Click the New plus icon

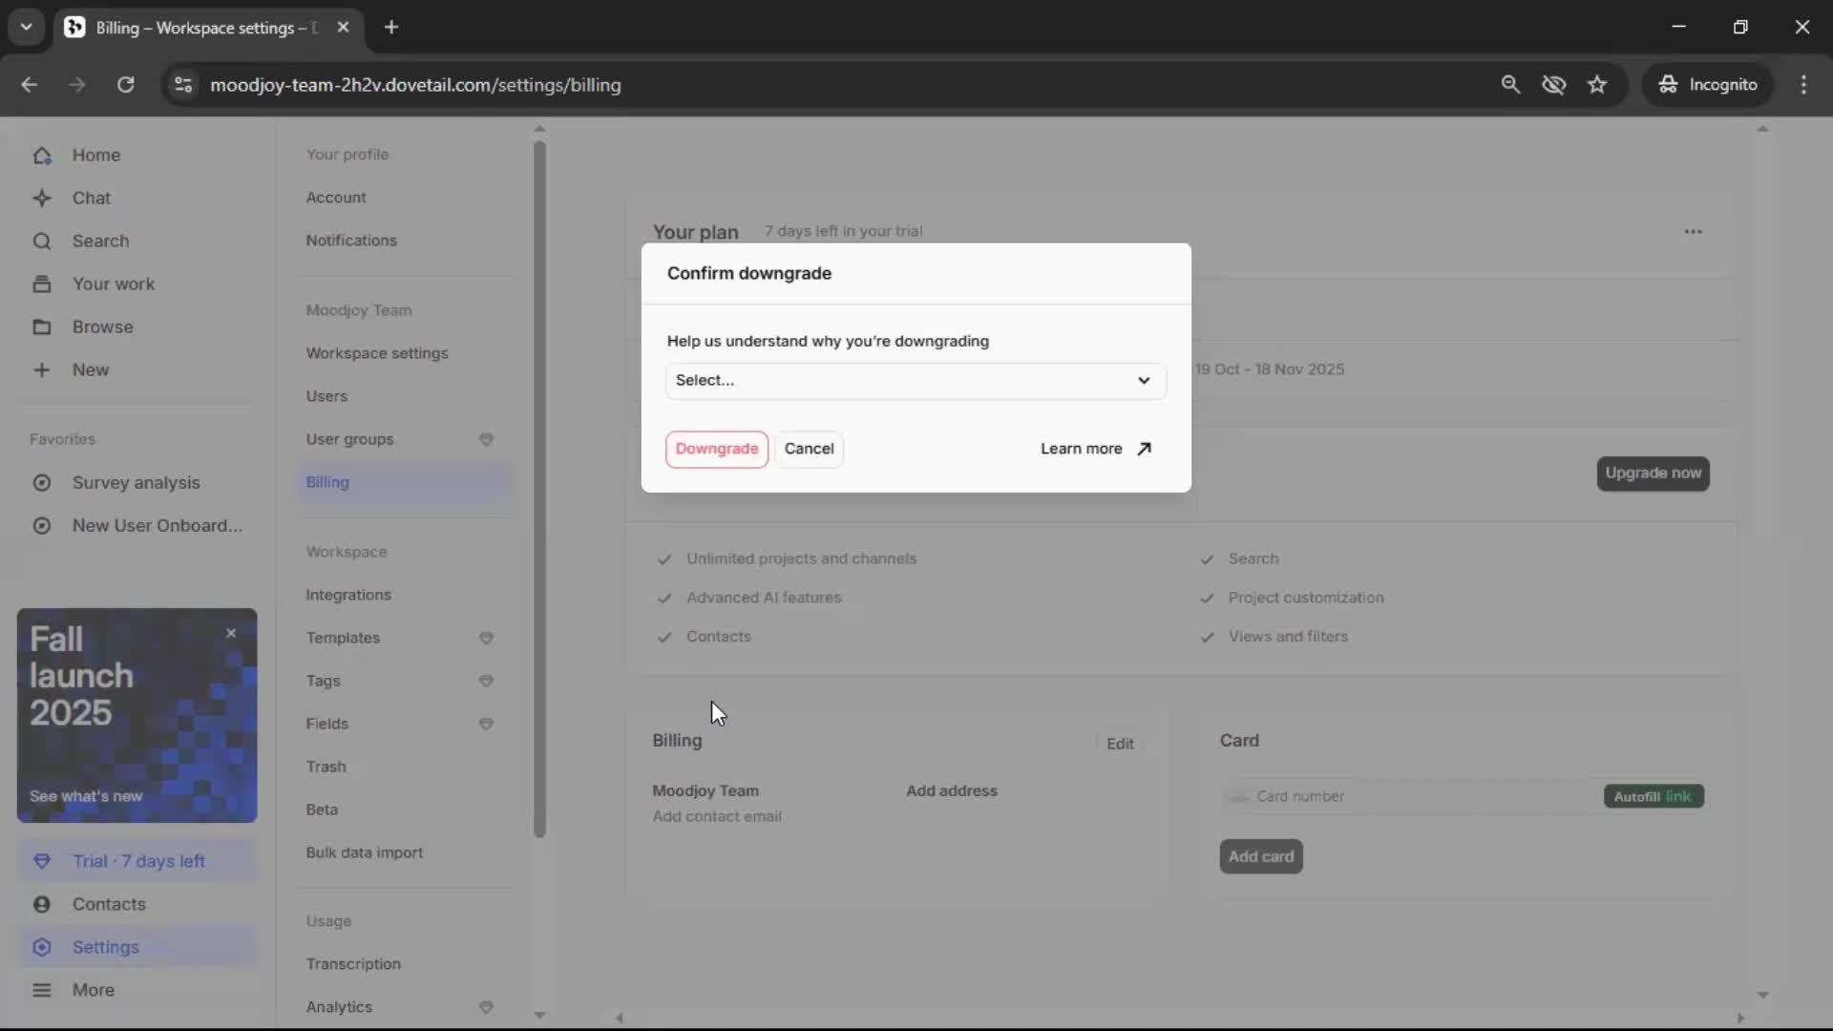pos(42,370)
